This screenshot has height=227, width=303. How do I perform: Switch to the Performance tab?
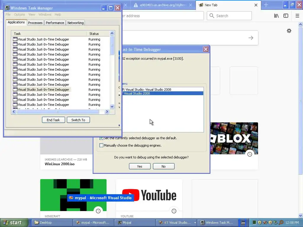[x=55, y=22]
